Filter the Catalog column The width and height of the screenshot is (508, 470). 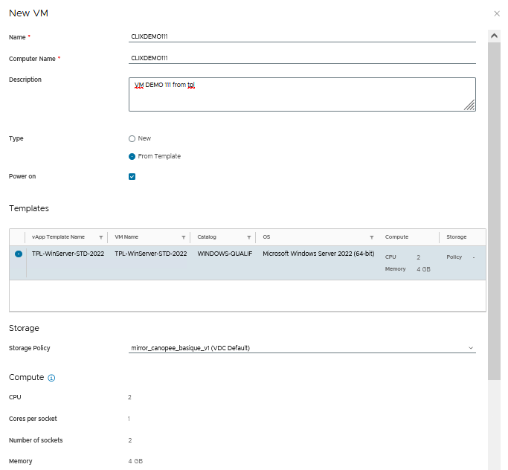point(248,237)
